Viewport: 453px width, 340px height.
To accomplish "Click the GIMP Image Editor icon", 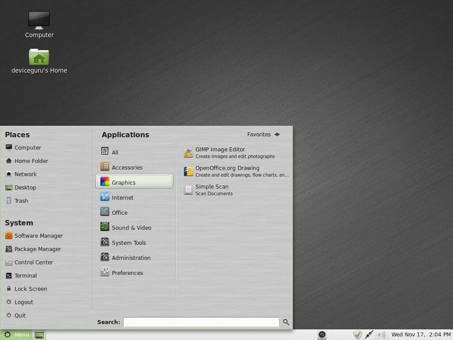I will coord(188,153).
